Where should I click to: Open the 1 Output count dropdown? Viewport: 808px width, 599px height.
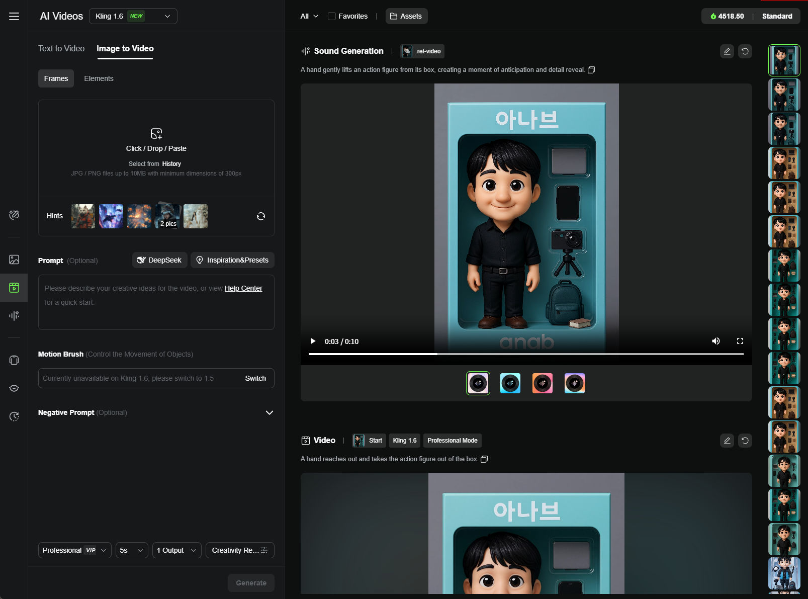tap(177, 550)
